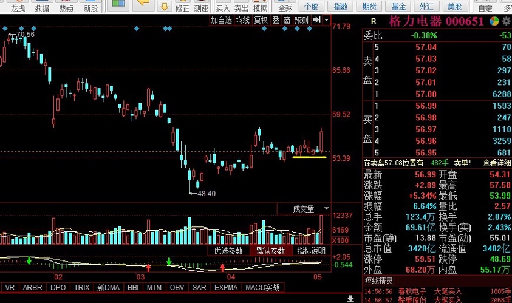Select the 春秋电子 大笔买入 alert row

[437, 291]
